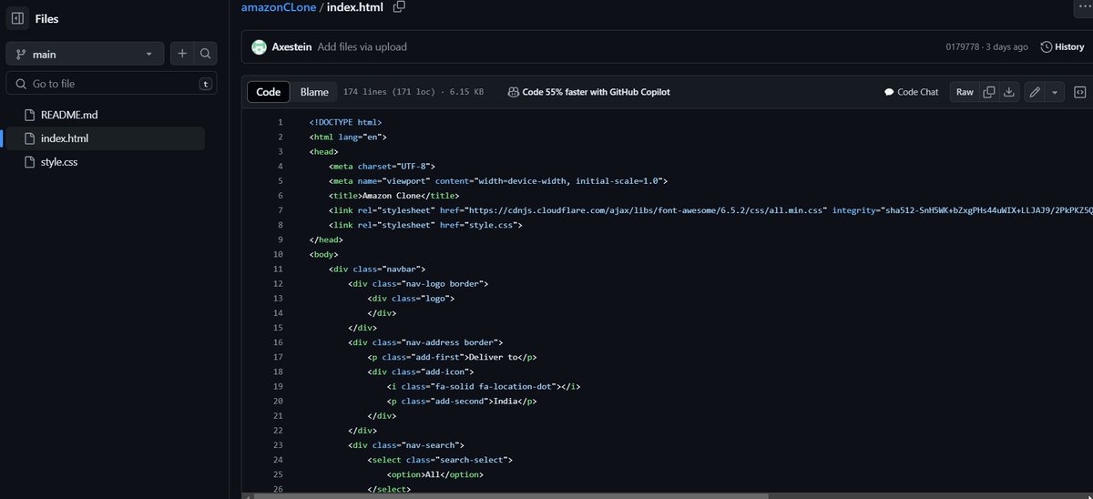Click the 'Deliver to' paragraph code line

coord(452,357)
